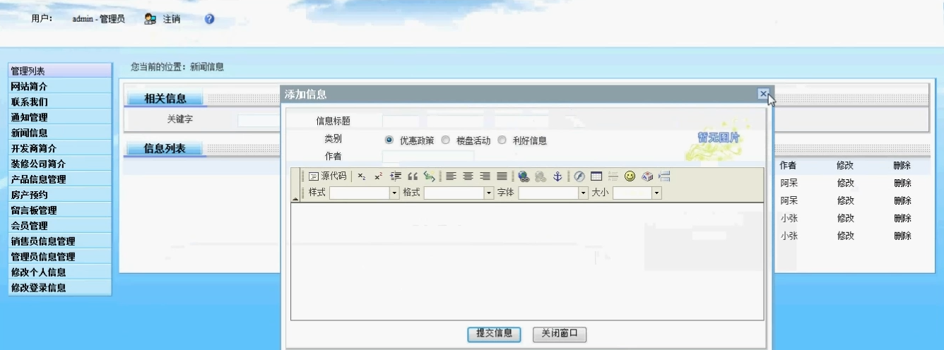Close the 添加信息 dialog with X
Viewport: 944px width, 350px height.
click(x=763, y=94)
